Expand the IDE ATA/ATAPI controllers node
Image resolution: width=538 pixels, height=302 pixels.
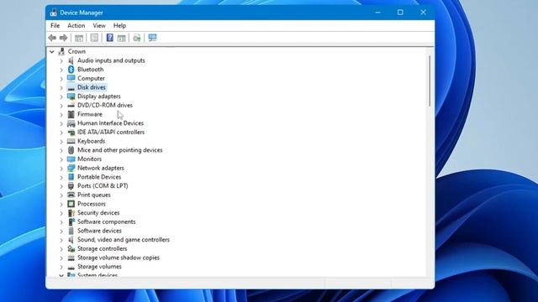(61, 133)
